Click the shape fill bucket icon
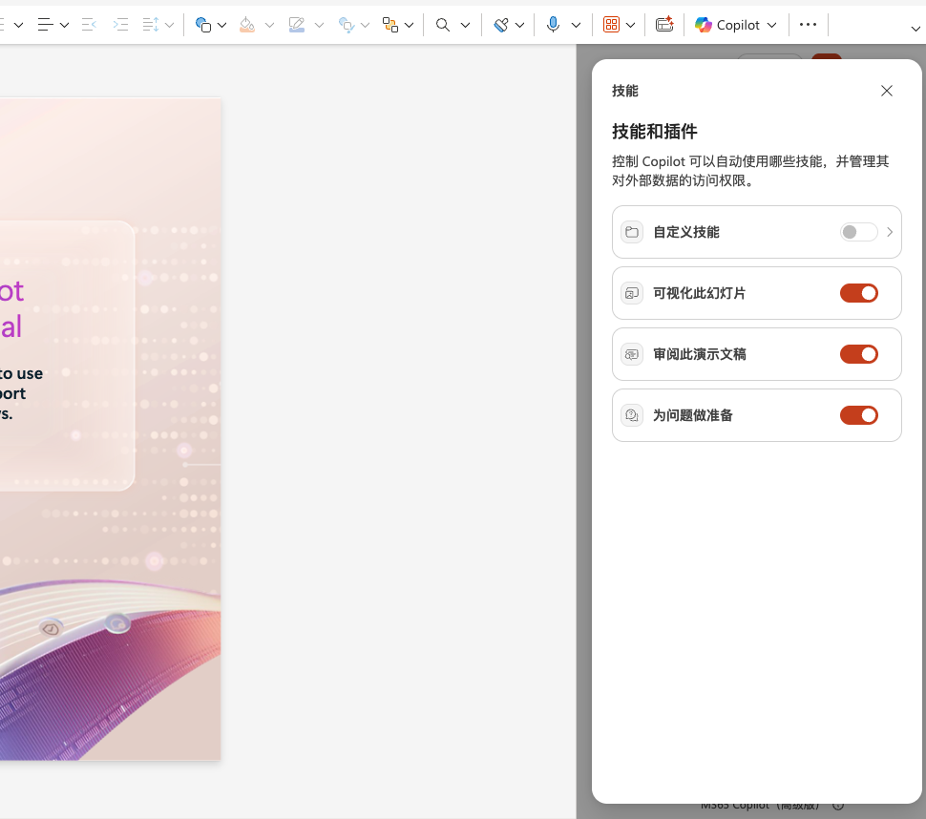 point(247,25)
